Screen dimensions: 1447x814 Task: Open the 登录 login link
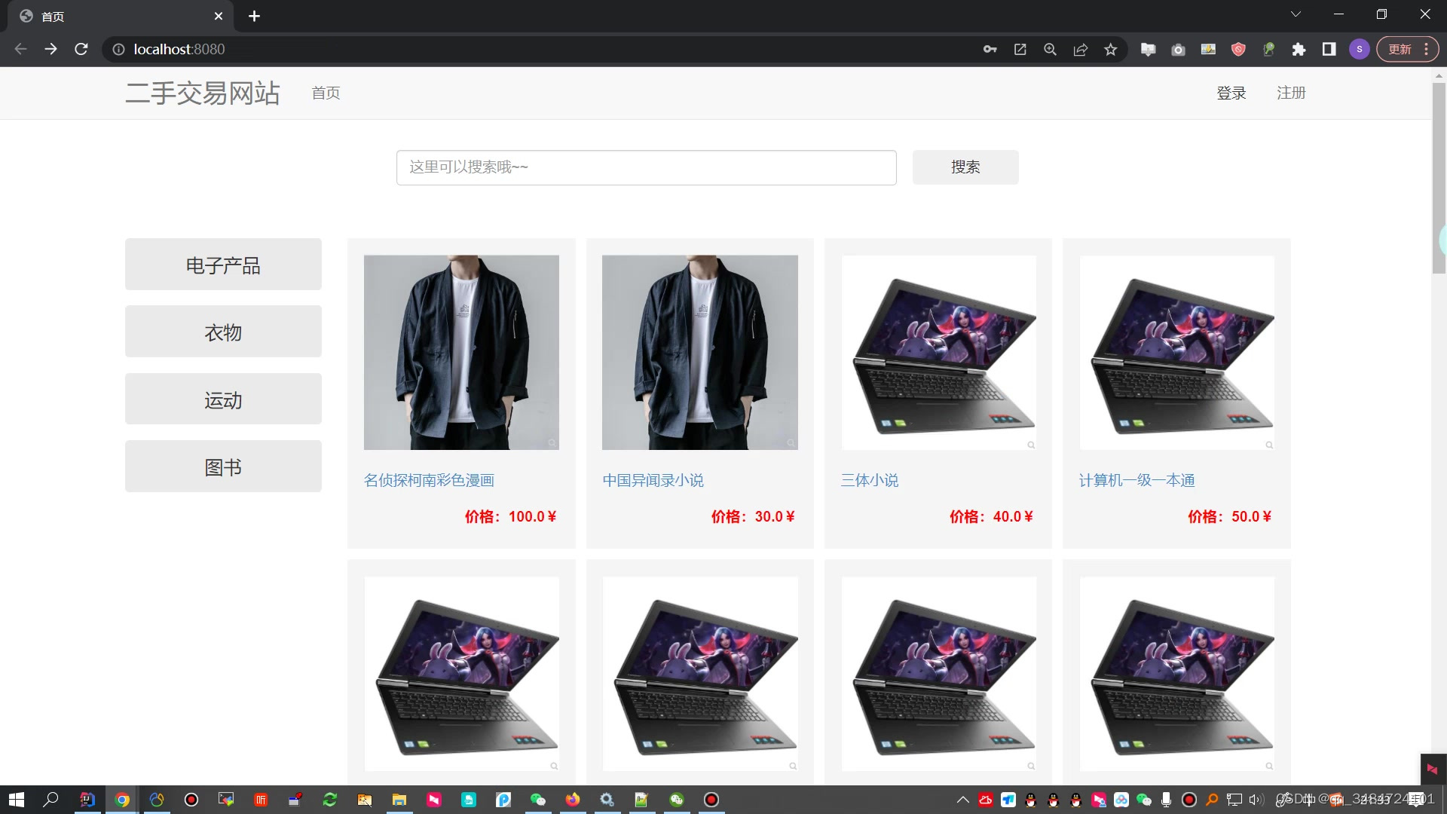pyautogui.click(x=1231, y=93)
